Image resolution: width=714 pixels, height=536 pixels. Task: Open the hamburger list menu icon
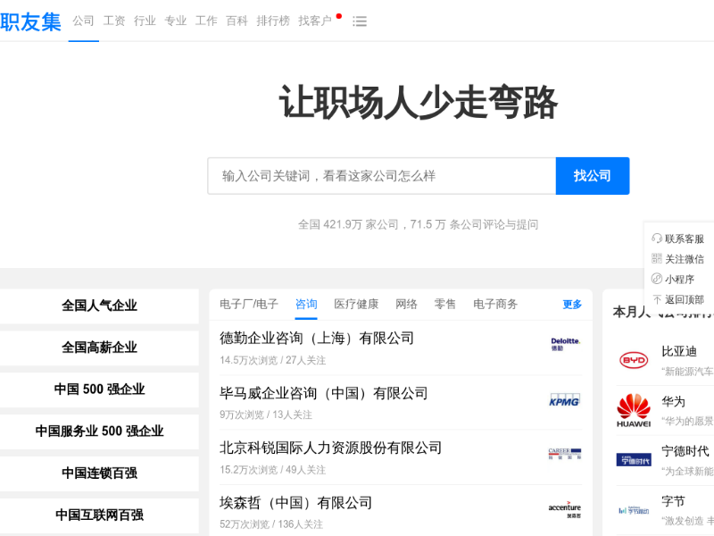[360, 21]
